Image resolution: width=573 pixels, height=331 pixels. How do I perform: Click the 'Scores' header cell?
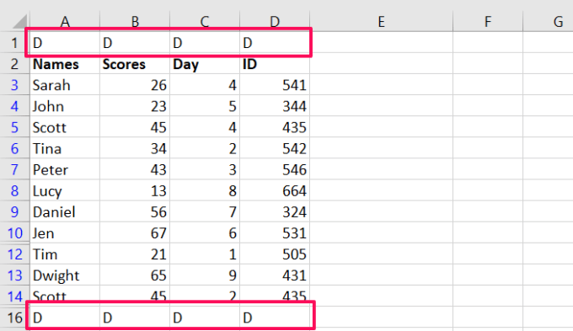135,64
